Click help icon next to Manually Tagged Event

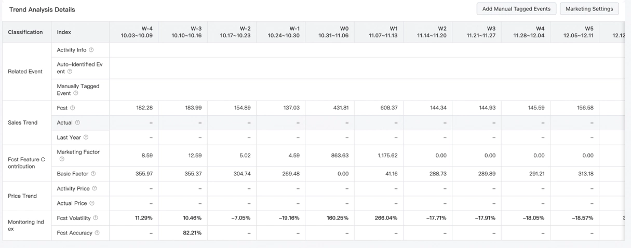point(76,93)
